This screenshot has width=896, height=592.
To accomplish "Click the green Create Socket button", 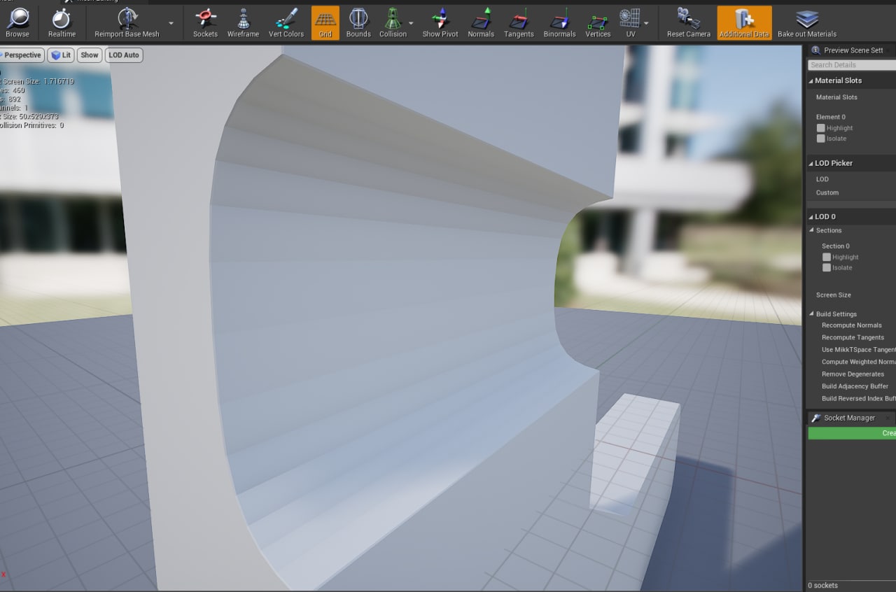I will [x=852, y=433].
